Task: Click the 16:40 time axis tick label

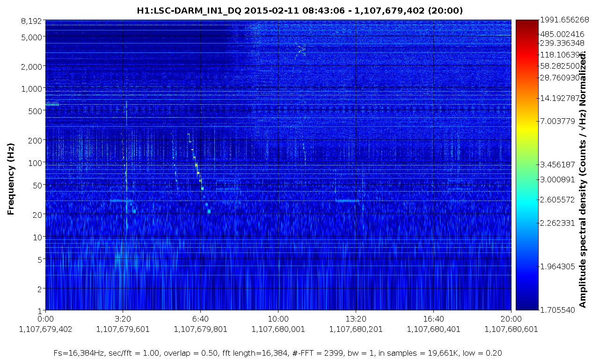Action: (x=434, y=319)
